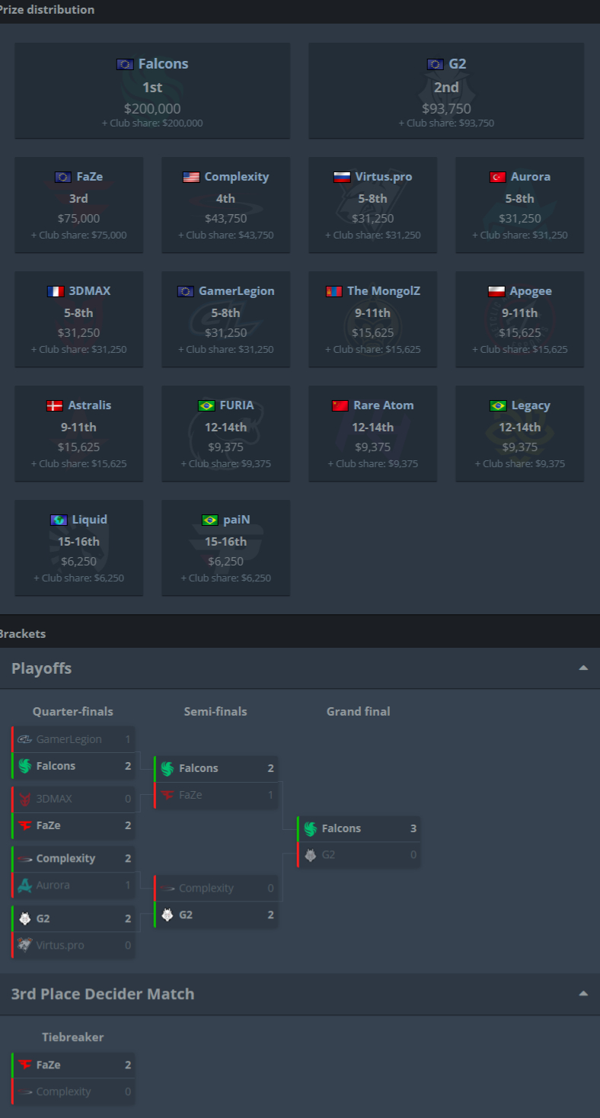Click Aurora logo in quarter-finals bracket
This screenshot has height=1118, width=600.
[x=24, y=885]
